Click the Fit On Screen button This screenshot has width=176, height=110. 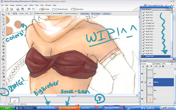click(x=96, y=14)
